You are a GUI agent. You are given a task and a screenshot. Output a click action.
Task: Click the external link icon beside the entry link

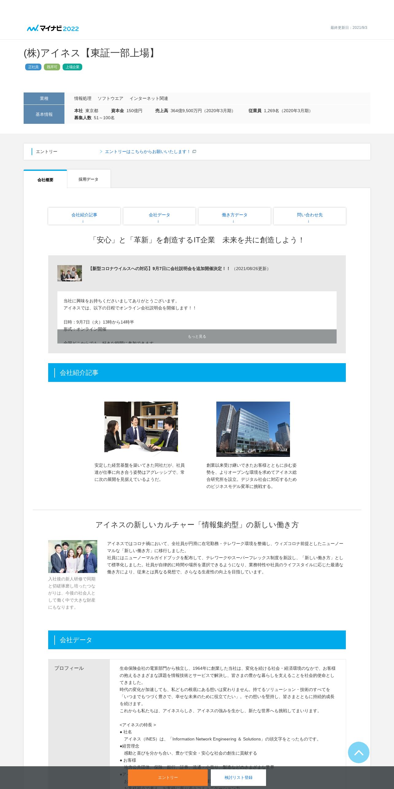[194, 151]
